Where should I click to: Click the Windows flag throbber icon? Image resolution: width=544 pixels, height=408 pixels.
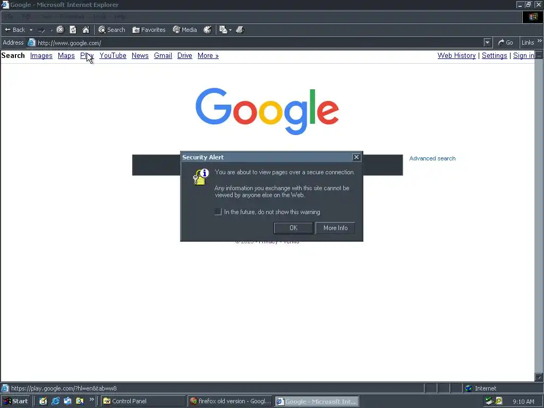[533, 17]
